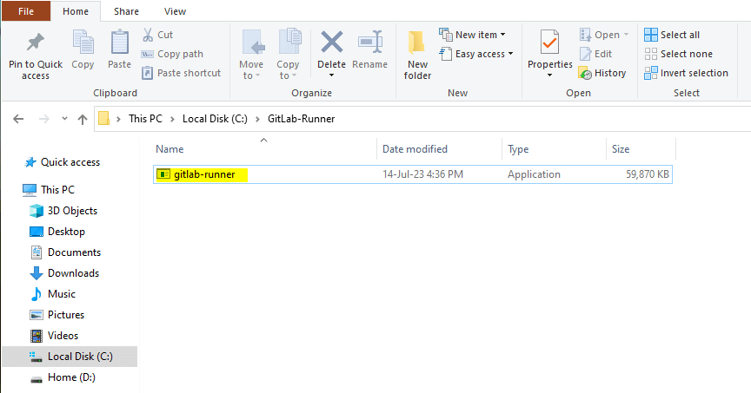Switch to the View ribbon tab

(175, 11)
